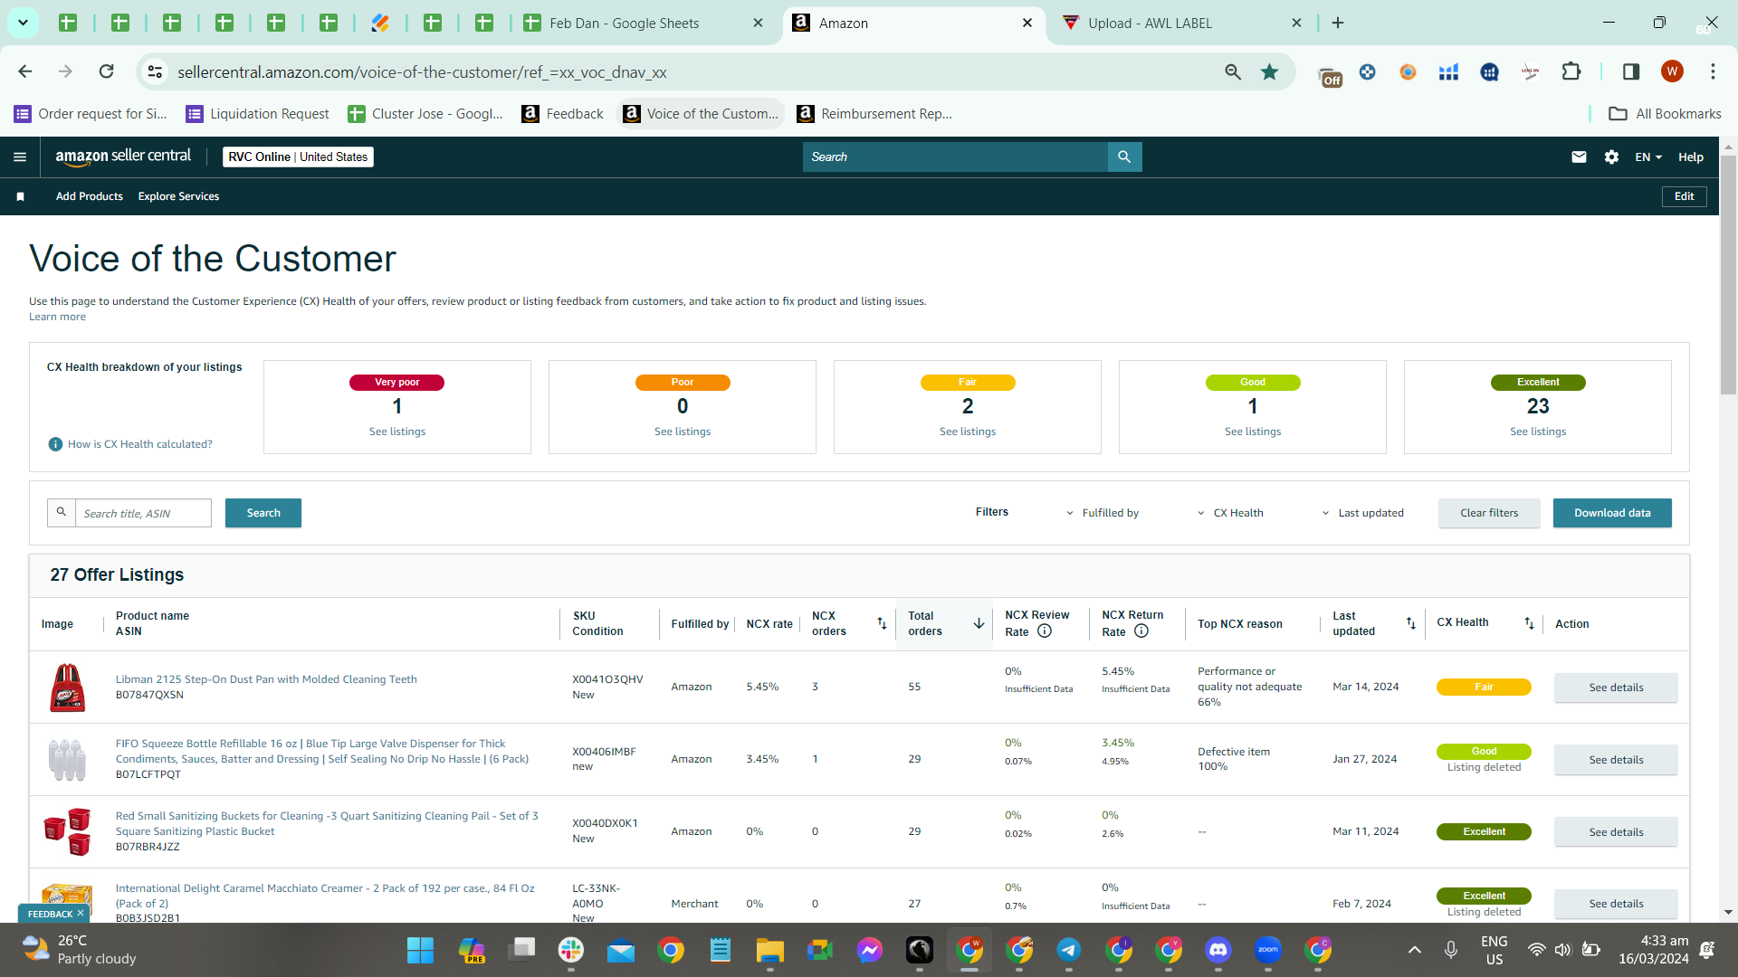Open the FIFO Squeeze Bottle product link

(x=322, y=751)
